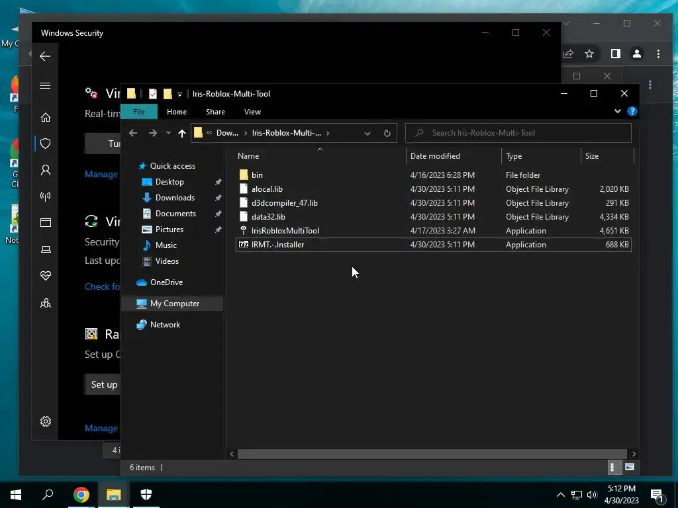The image size is (678, 508).
Task: Go back with File Explorer back arrow
Action: (133, 133)
